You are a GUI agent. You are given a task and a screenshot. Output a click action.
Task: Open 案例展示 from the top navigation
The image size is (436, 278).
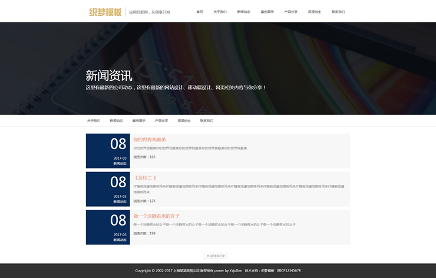[267, 12]
